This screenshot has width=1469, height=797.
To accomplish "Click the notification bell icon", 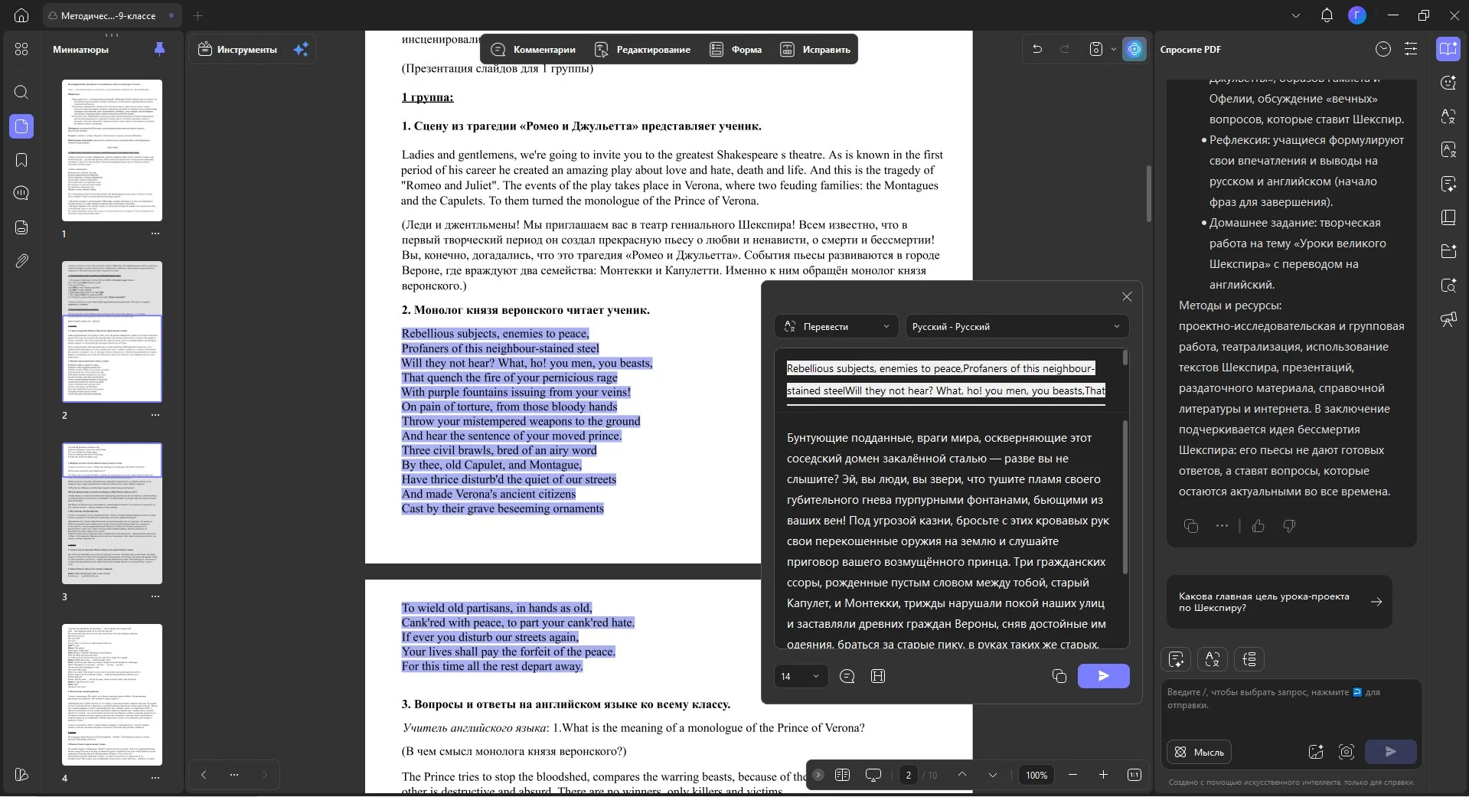I will 1327,15.
